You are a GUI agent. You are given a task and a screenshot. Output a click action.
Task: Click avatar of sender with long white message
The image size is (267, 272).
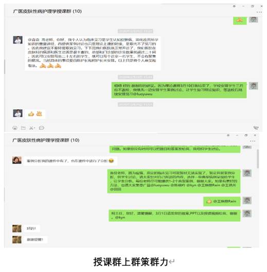(x=17, y=40)
